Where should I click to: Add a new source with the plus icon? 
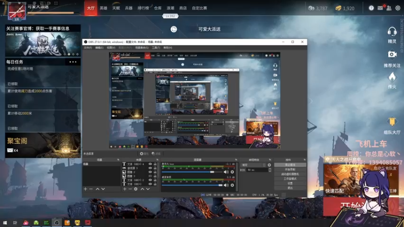125,189
